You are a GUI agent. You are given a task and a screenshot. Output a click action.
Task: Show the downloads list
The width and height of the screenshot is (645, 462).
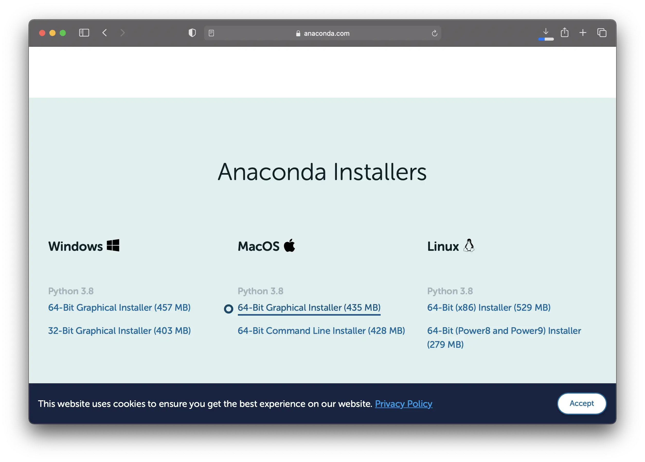click(545, 31)
